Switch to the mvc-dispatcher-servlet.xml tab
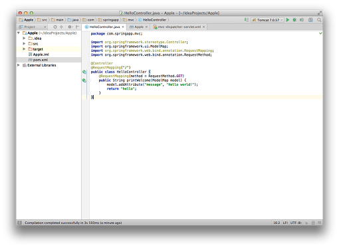This screenshot has width=339, height=248. (x=179, y=27)
